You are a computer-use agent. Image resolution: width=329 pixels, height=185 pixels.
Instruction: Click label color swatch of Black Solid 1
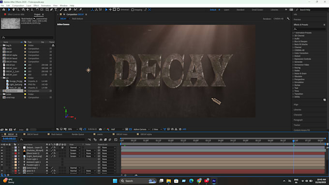point(16,154)
